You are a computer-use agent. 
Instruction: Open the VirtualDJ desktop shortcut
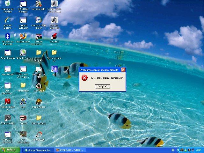(54, 36)
